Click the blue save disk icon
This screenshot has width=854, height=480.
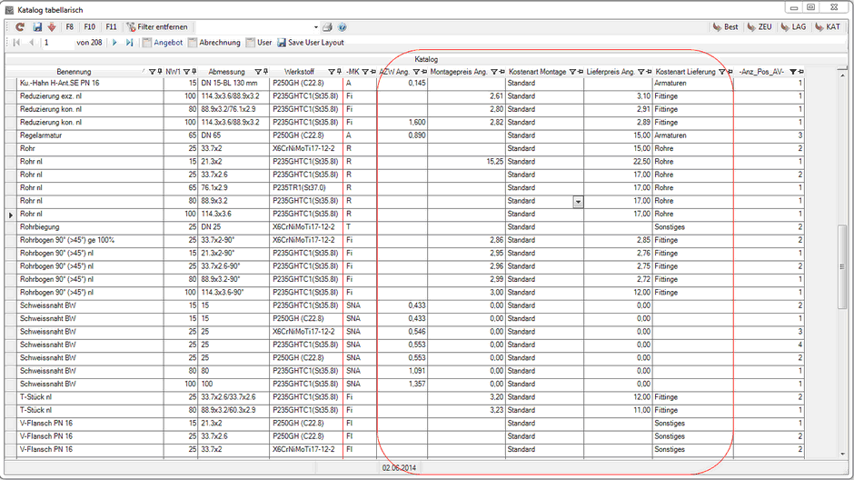point(37,27)
